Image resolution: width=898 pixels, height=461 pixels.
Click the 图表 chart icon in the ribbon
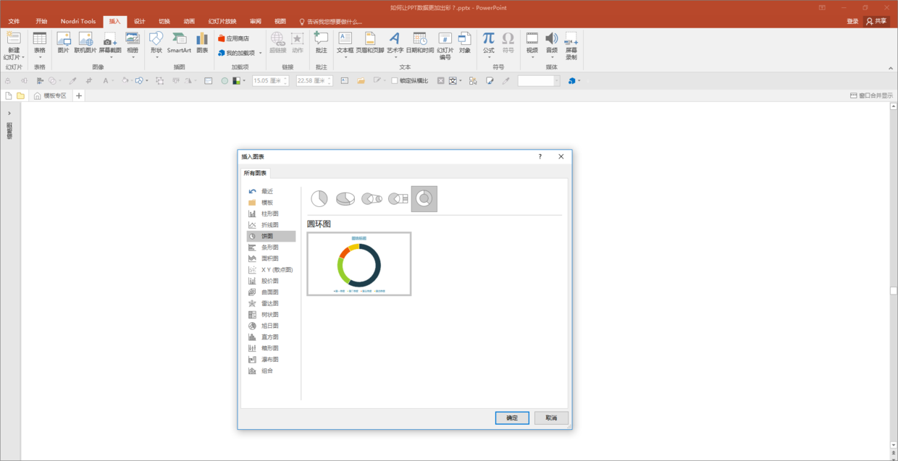202,43
